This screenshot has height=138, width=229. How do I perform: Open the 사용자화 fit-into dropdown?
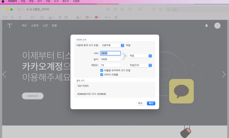pos(112,45)
